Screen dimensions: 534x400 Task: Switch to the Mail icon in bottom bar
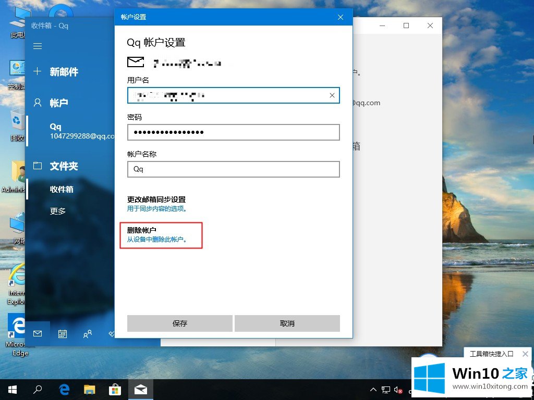point(38,334)
